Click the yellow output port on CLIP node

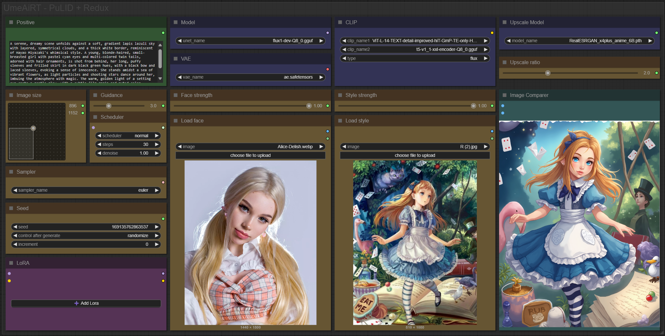coord(492,33)
